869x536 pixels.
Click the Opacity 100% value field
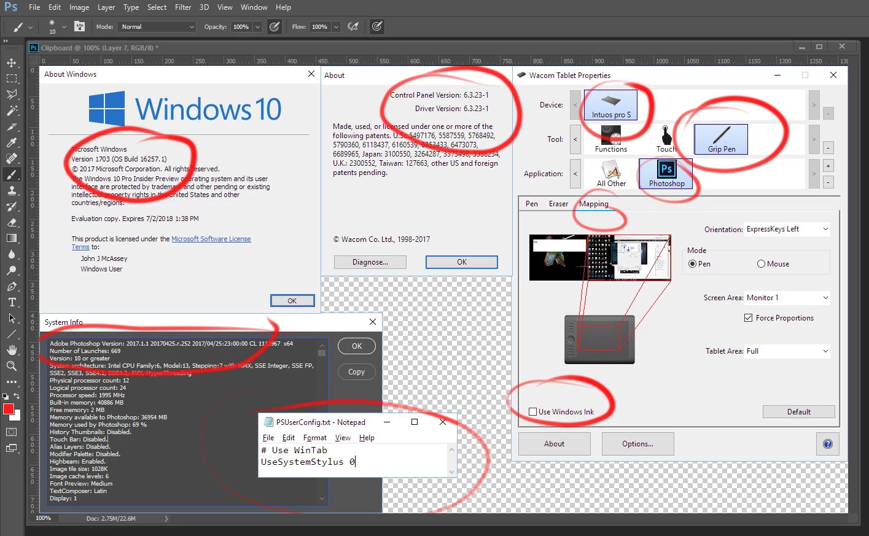pos(241,27)
